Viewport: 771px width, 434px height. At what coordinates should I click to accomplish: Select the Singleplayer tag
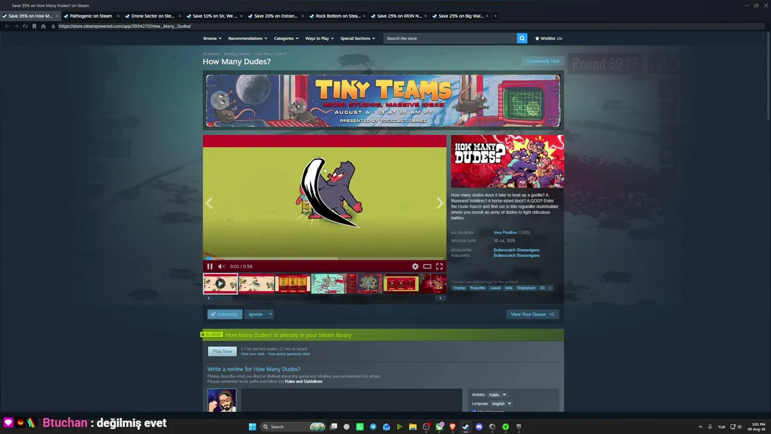click(526, 288)
